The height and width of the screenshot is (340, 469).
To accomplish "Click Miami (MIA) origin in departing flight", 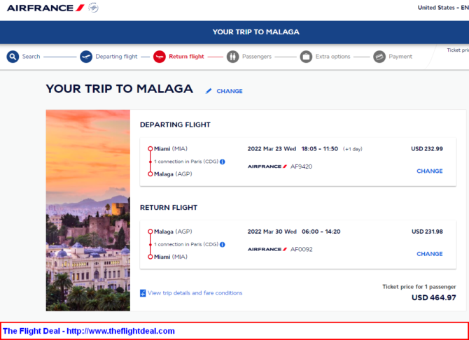I will tap(171, 149).
